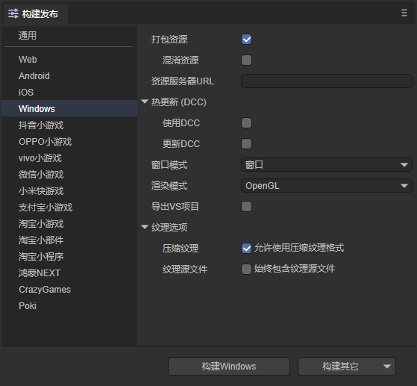The image size is (417, 386).
Task: Click the 构建其它 button
Action: click(340, 367)
